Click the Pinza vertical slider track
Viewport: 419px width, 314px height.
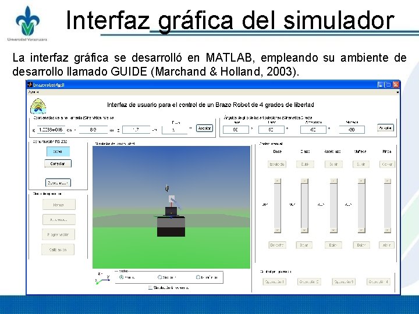[x=388, y=206]
